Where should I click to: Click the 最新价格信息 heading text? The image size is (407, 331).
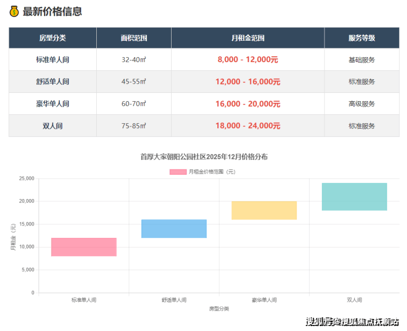[52, 11]
